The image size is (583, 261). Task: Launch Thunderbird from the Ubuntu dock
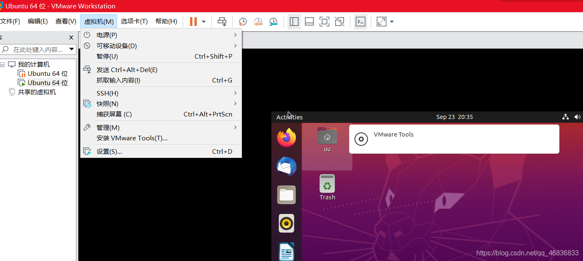[286, 166]
